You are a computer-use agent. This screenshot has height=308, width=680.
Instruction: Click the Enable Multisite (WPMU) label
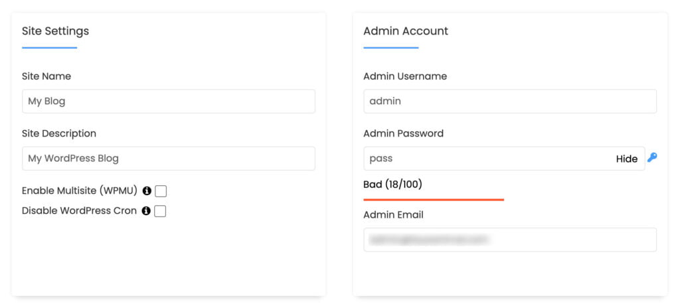[x=80, y=191]
